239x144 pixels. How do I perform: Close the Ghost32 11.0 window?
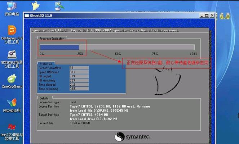212,15
